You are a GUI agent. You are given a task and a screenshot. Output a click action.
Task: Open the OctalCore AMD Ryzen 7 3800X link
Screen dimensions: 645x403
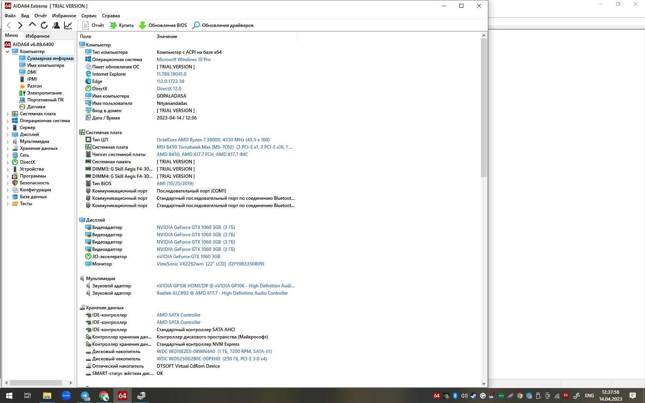click(213, 140)
